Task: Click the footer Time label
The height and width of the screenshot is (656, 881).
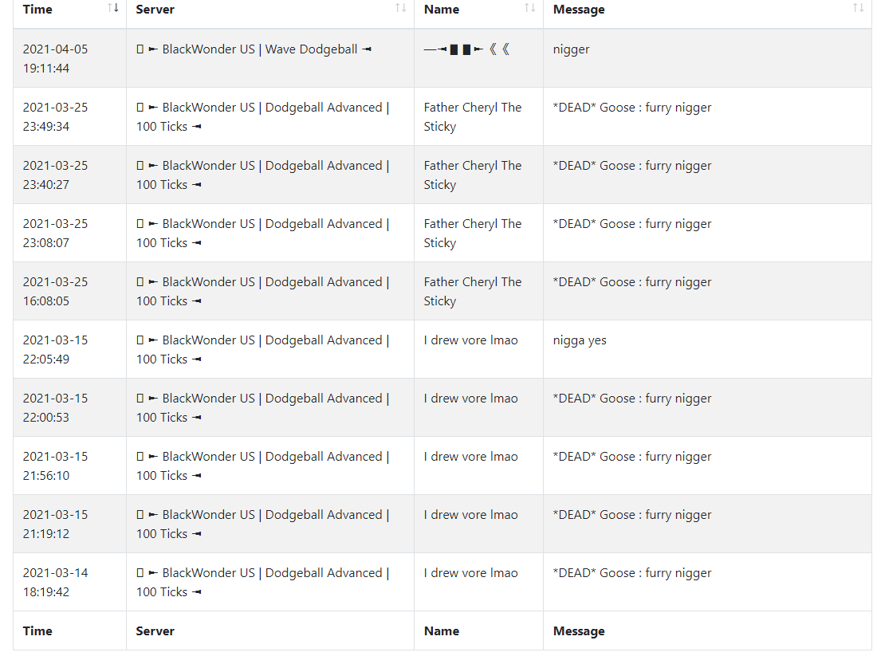Action: point(37,630)
